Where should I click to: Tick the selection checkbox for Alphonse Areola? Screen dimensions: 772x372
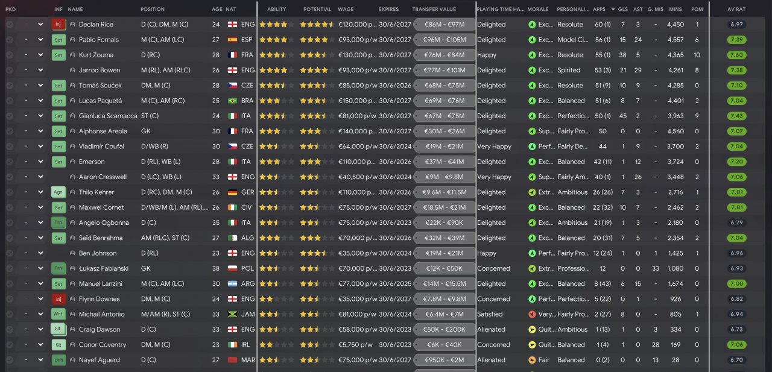click(x=10, y=131)
